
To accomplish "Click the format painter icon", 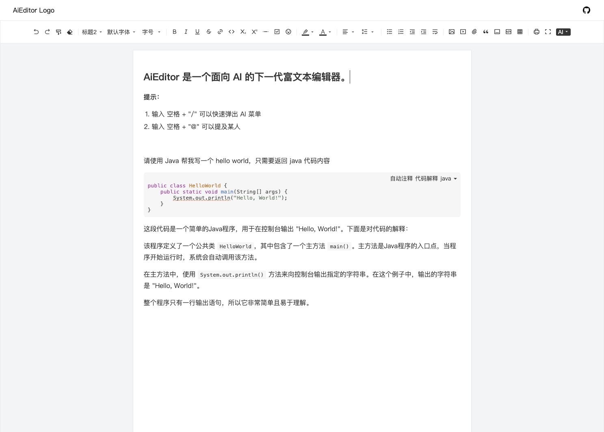I will [58, 32].
